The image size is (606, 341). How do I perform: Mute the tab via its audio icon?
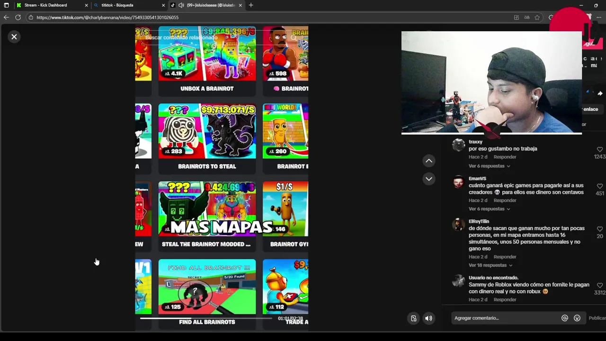pyautogui.click(x=181, y=5)
